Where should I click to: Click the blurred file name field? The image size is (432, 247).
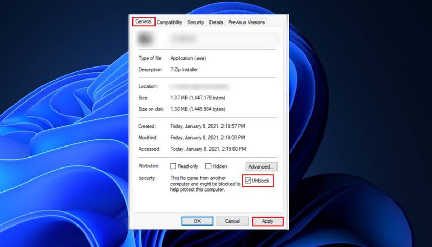(x=223, y=39)
